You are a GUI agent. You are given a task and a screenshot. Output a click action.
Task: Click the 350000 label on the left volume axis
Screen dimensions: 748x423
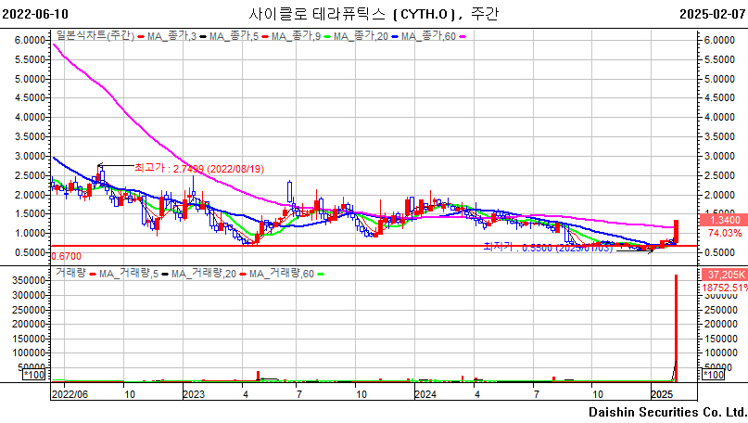click(x=28, y=280)
